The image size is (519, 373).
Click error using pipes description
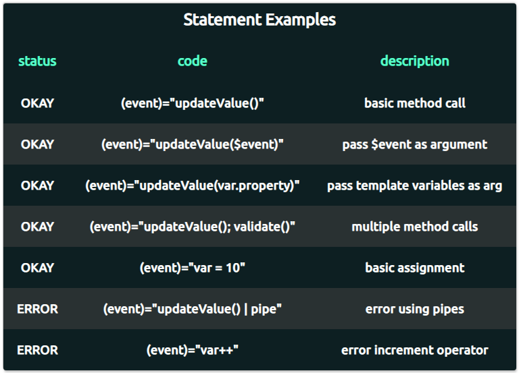click(x=415, y=309)
